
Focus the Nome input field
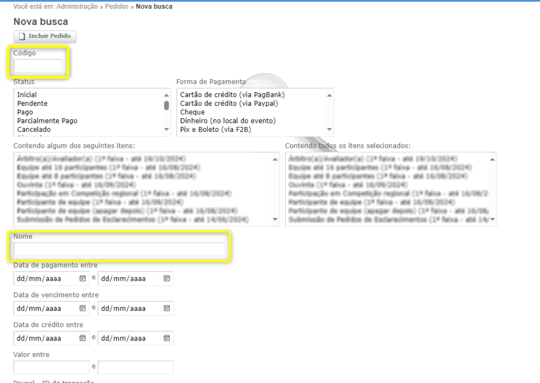(119, 249)
